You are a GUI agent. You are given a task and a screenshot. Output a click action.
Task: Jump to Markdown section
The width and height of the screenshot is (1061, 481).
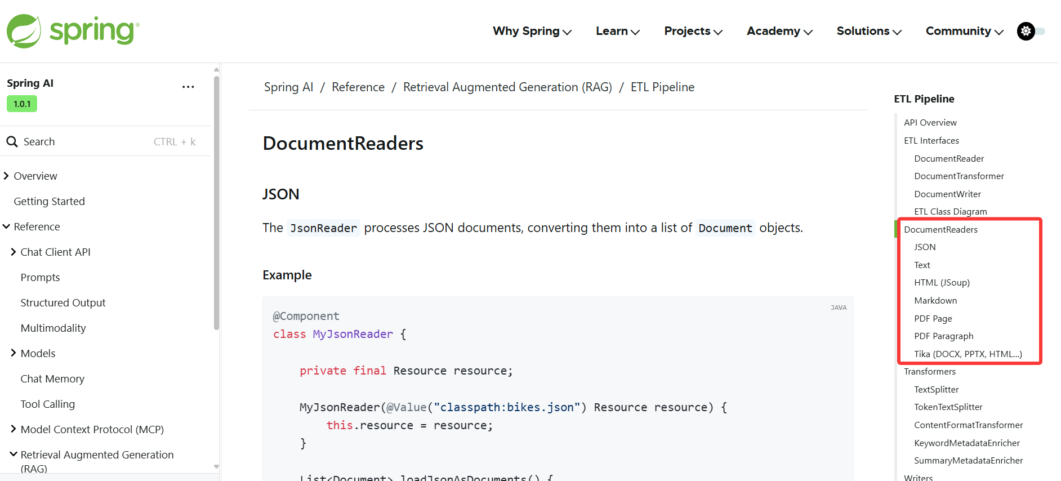click(x=935, y=300)
